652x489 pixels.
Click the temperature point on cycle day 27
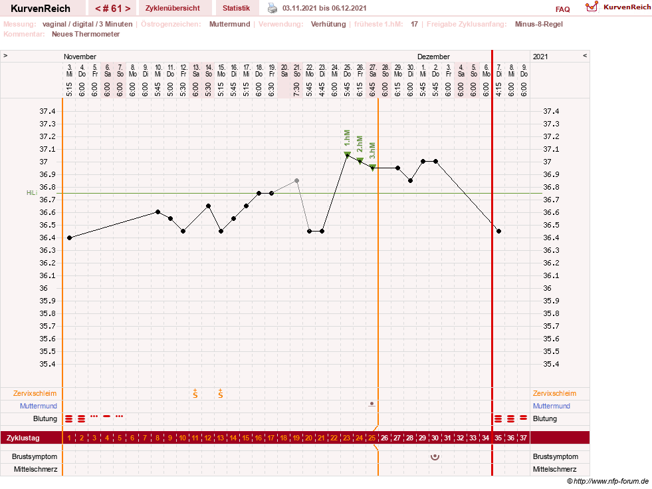pyautogui.click(x=398, y=168)
